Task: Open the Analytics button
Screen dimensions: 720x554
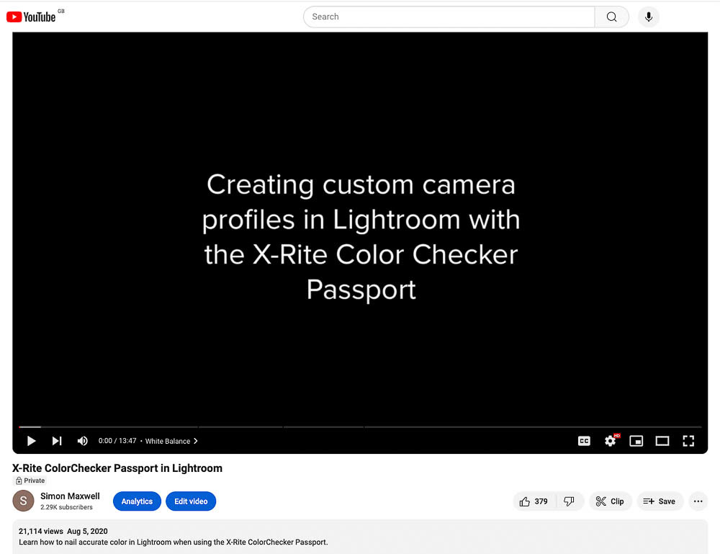Action: point(137,501)
